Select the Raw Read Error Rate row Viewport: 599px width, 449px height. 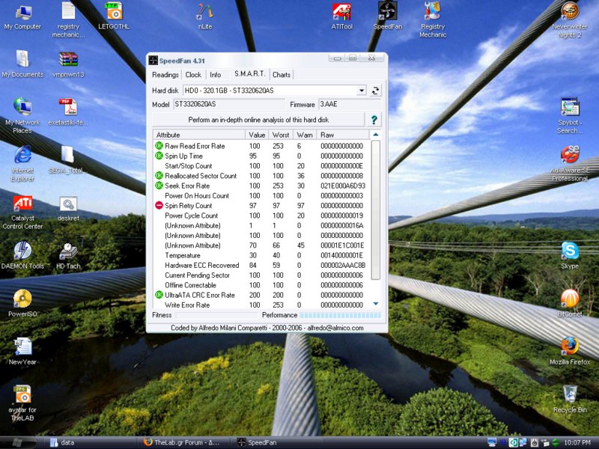261,146
